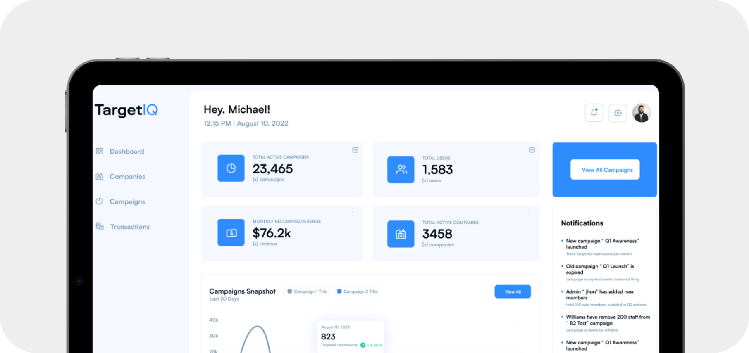Click the Campaigns Snapshot title
Image resolution: width=749 pixels, height=353 pixels.
(x=242, y=291)
